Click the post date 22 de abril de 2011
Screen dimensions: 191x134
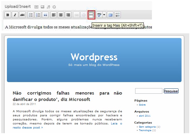[x=24, y=104]
